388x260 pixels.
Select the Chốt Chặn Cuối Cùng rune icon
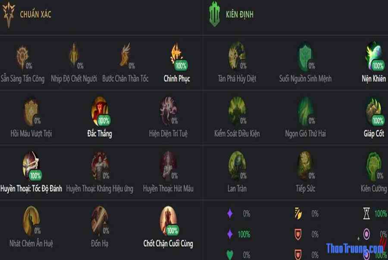tap(168, 221)
